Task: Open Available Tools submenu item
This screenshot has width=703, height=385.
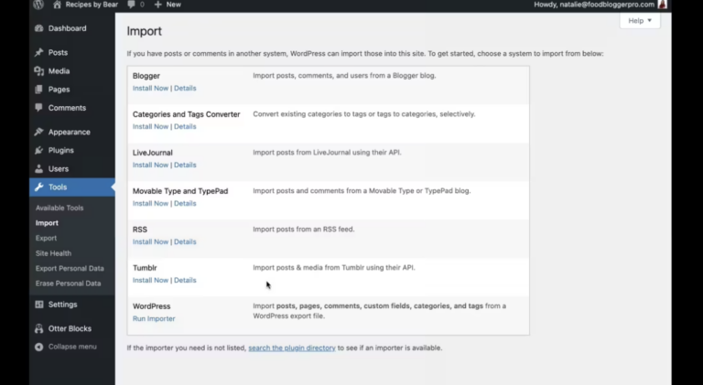Action: pyautogui.click(x=59, y=208)
